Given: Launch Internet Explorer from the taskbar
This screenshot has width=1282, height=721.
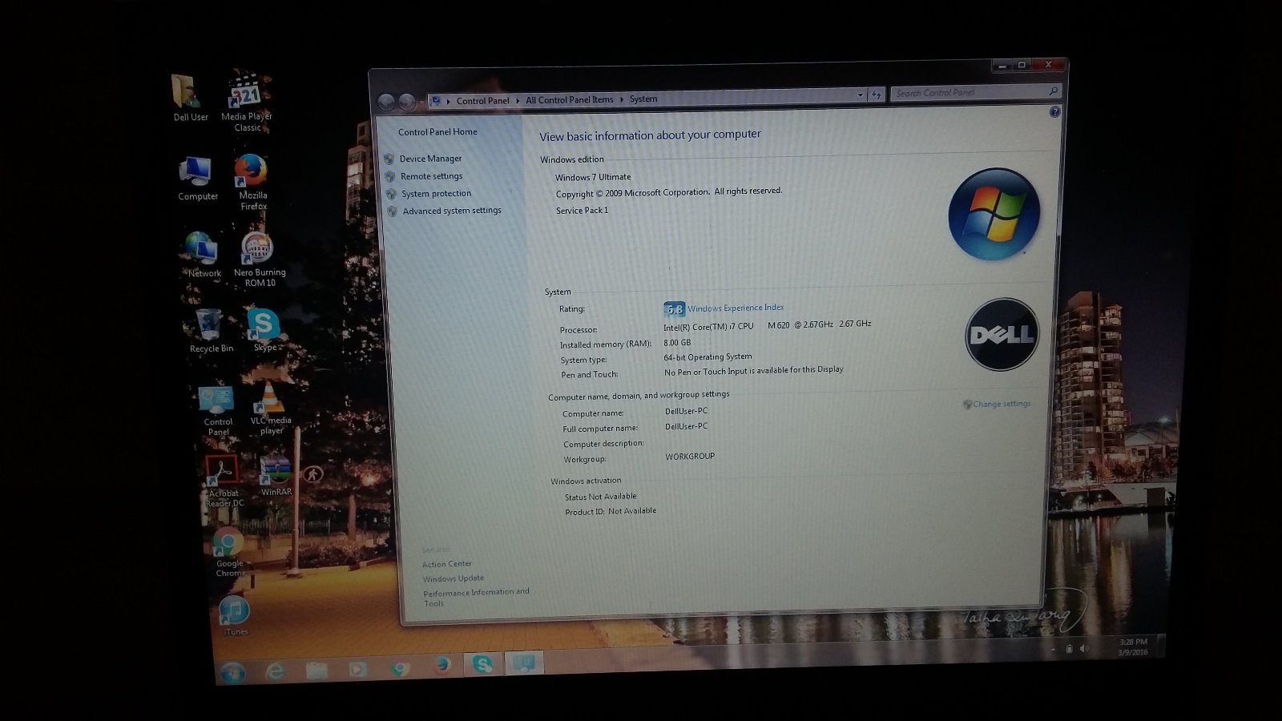Looking at the screenshot, I should coord(275,671).
